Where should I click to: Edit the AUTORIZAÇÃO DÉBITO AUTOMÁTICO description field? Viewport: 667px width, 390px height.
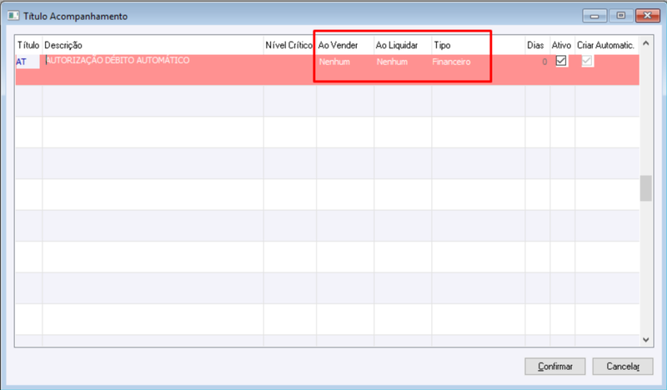point(153,61)
